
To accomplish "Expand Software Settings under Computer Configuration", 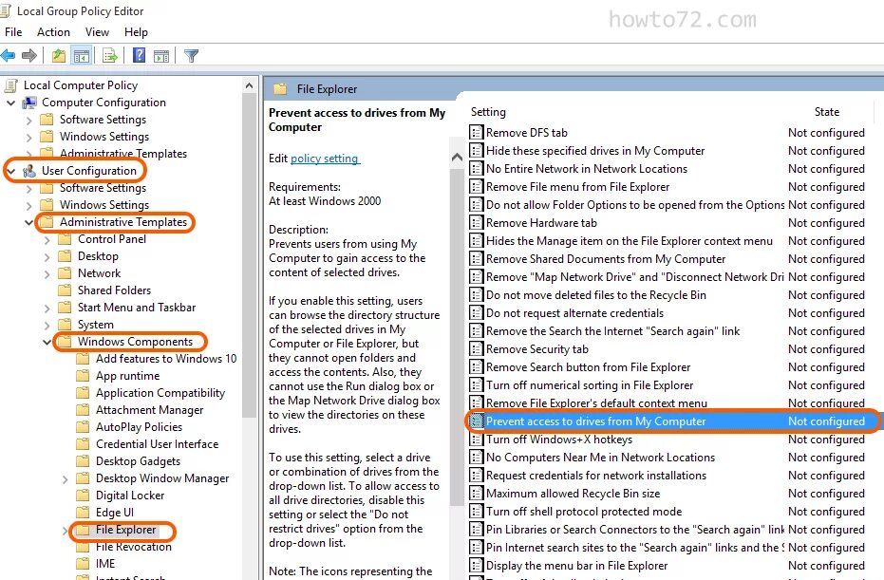I will click(28, 120).
